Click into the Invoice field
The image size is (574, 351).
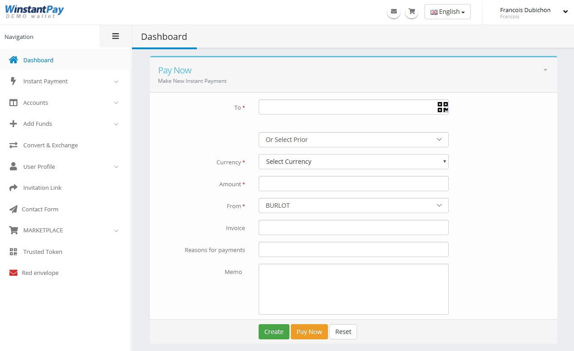353,227
